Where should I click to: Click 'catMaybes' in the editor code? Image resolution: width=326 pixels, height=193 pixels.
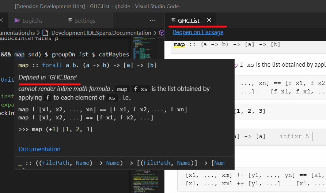tap(114, 55)
